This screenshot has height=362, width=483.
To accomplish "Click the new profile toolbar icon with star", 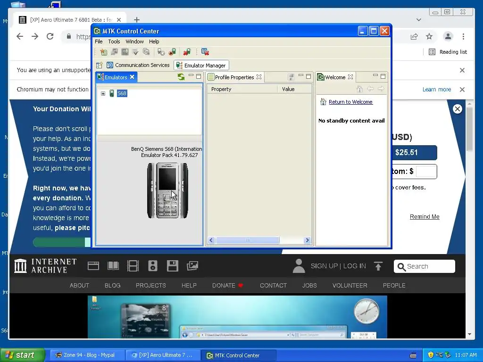I will (103, 52).
